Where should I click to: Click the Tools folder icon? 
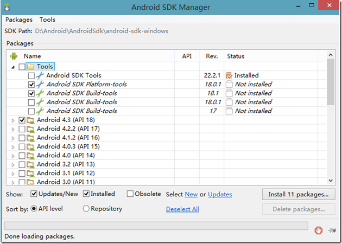coord(31,67)
